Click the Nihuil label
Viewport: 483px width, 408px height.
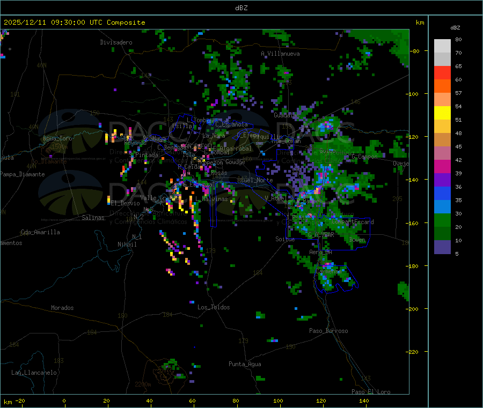coord(127,244)
